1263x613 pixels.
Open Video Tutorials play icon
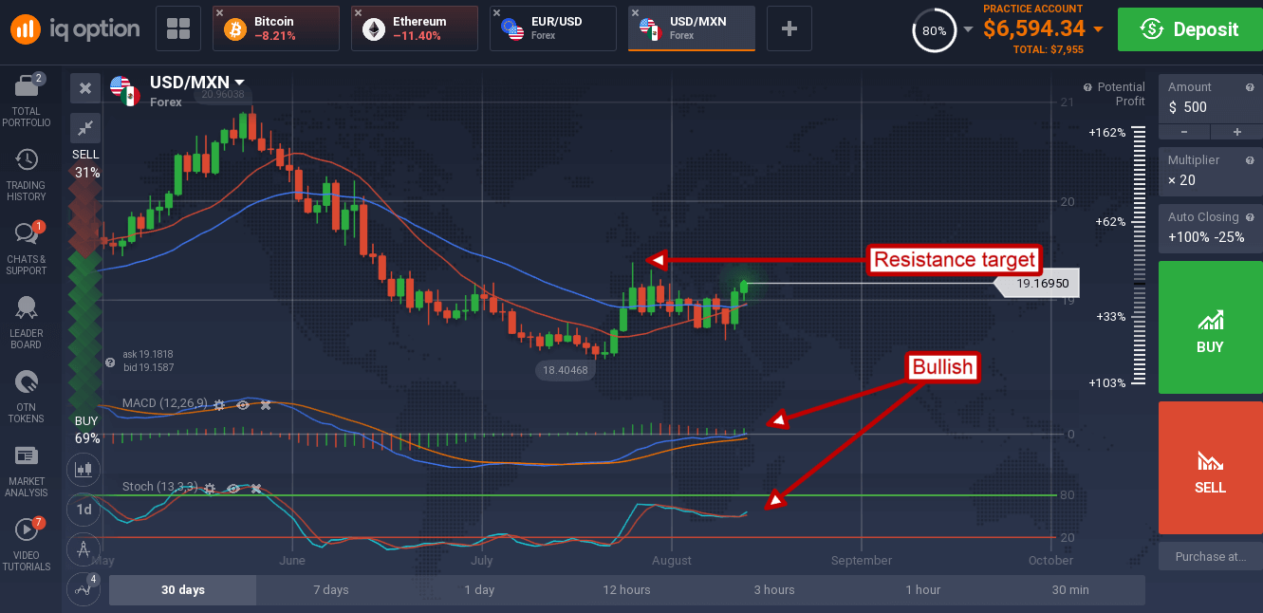(26, 529)
